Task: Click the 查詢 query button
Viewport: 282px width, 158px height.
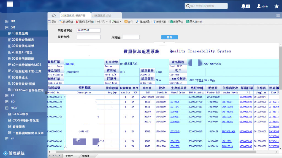Action: [169, 37]
